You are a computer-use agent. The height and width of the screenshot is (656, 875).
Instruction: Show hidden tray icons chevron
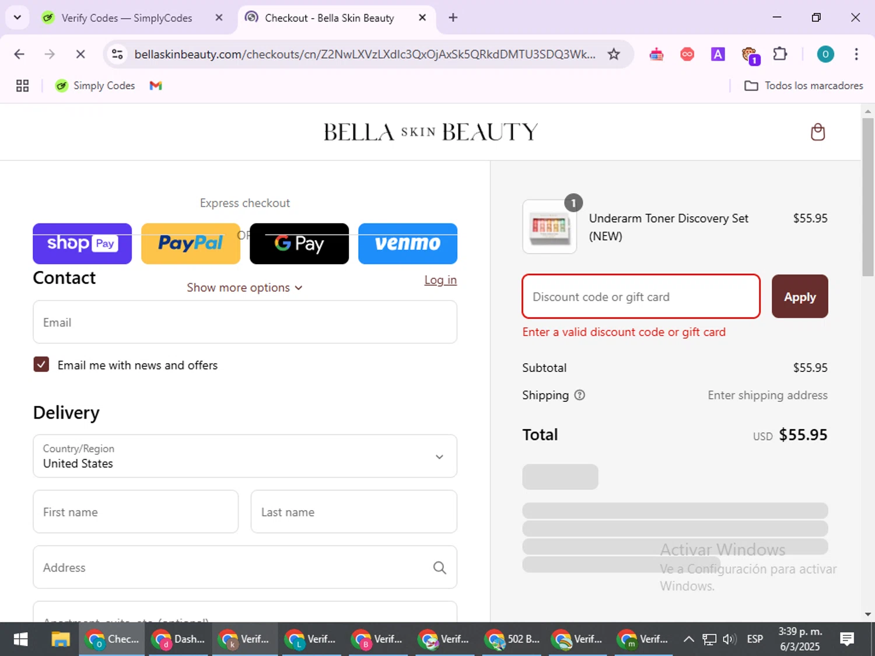(x=688, y=640)
